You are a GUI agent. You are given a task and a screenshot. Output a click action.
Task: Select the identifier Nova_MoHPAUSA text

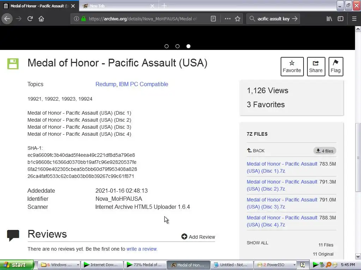click(x=118, y=199)
